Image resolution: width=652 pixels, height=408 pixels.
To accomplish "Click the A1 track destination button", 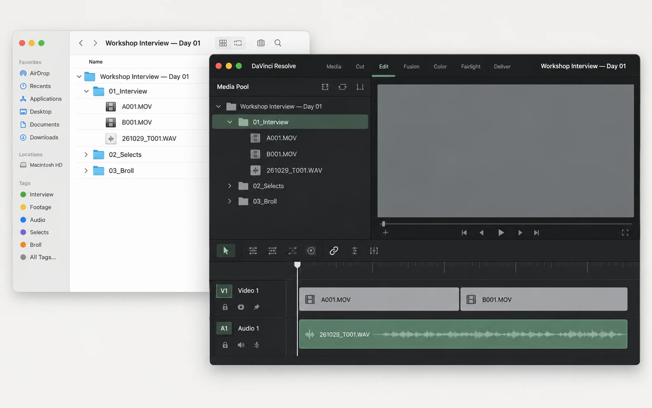I will click(x=224, y=328).
